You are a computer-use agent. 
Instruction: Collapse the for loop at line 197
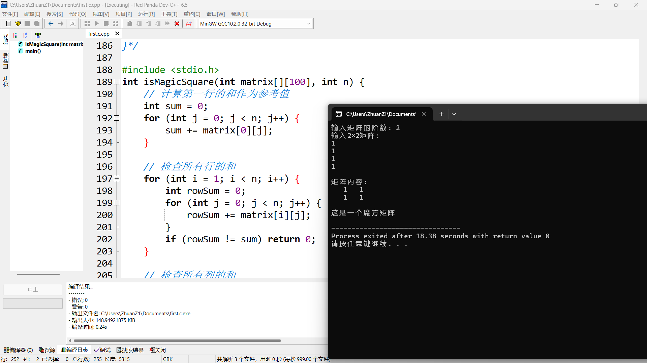point(117,178)
